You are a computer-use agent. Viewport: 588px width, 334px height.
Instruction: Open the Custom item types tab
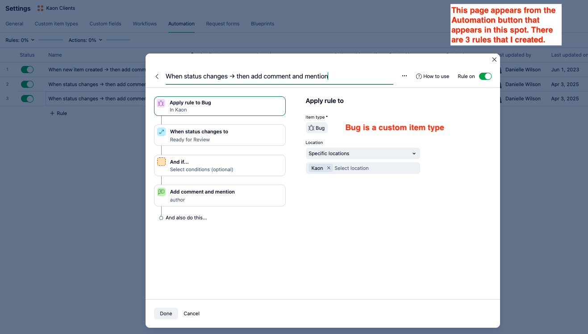click(x=56, y=24)
